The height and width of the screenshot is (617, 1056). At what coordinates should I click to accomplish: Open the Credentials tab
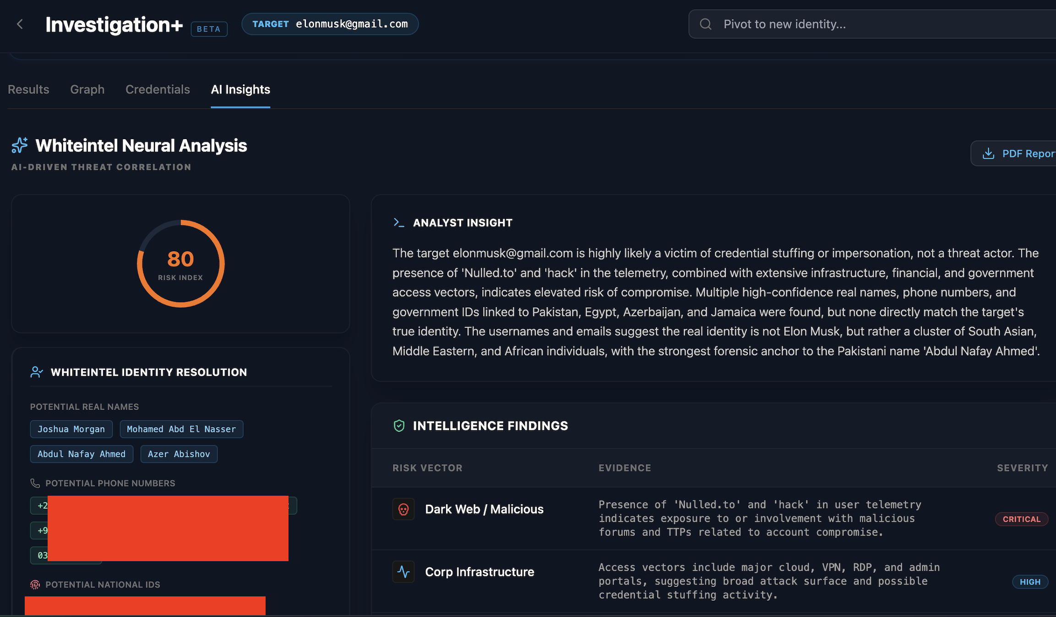[x=158, y=89]
